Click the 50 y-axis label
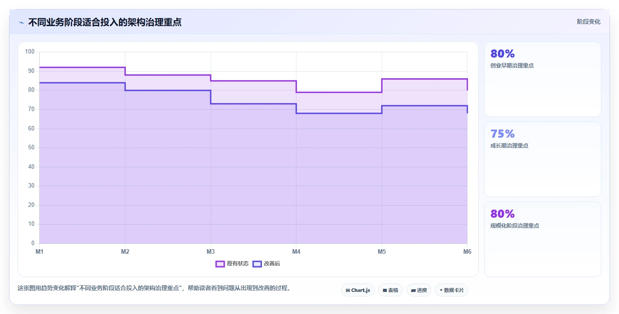 [x=31, y=148]
